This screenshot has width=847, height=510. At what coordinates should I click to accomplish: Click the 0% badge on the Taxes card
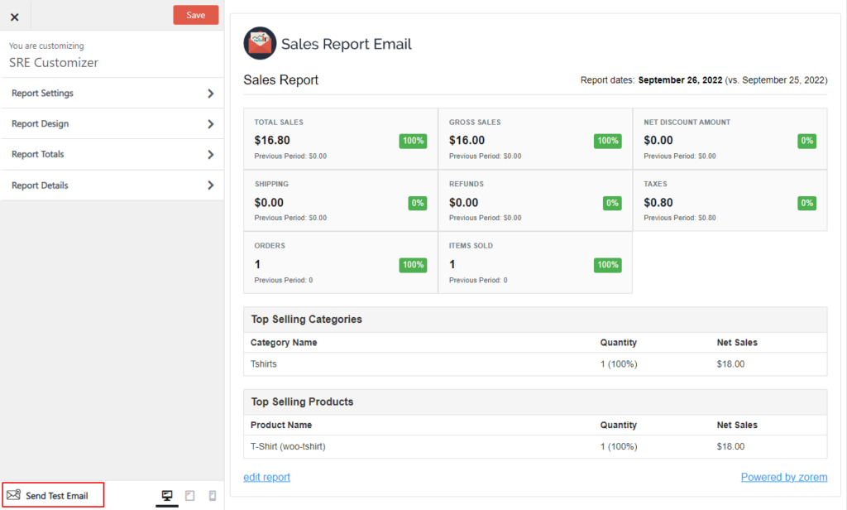pos(806,202)
